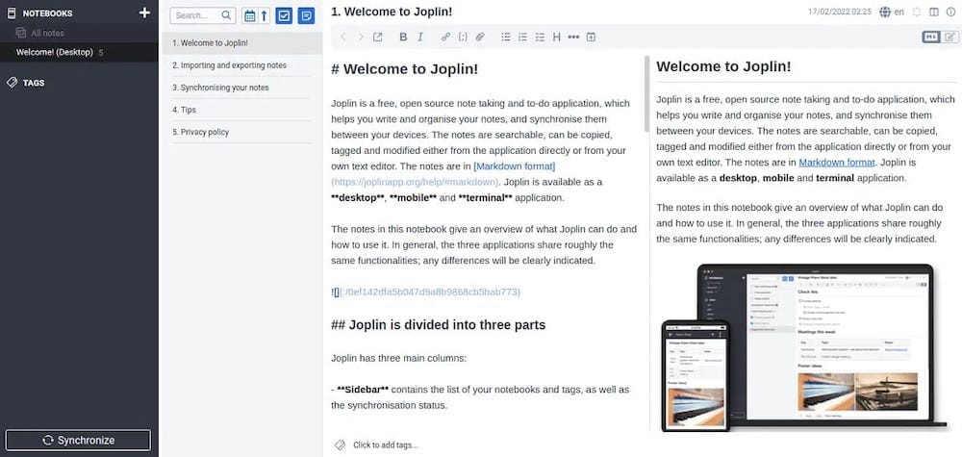Add a new notebook with plus icon

tap(145, 13)
